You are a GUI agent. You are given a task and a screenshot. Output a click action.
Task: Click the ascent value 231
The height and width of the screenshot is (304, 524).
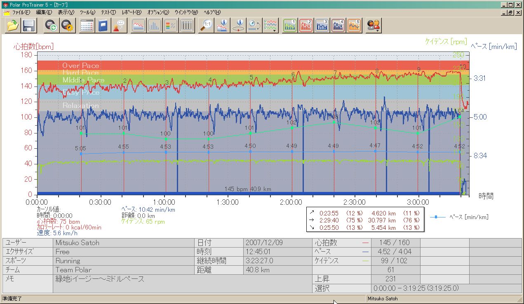[x=390, y=279]
